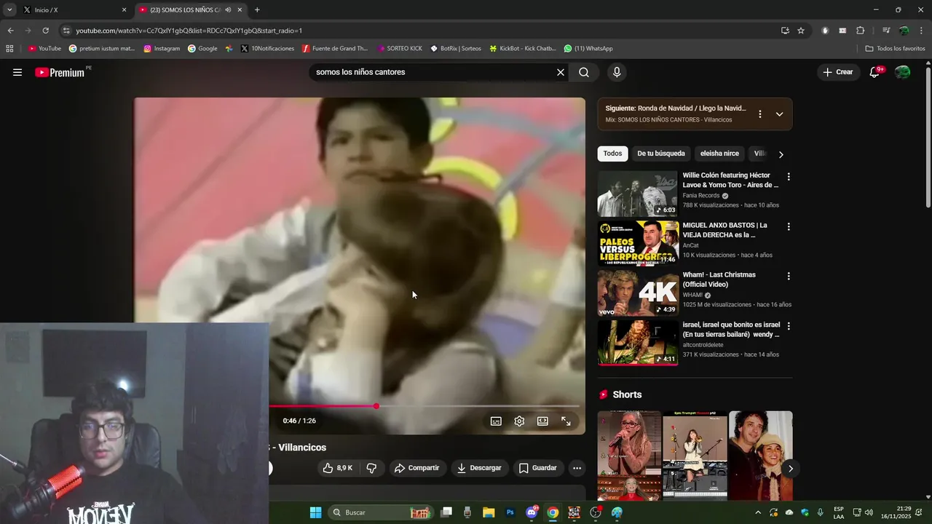Open Instagram bookmark

click(x=162, y=49)
